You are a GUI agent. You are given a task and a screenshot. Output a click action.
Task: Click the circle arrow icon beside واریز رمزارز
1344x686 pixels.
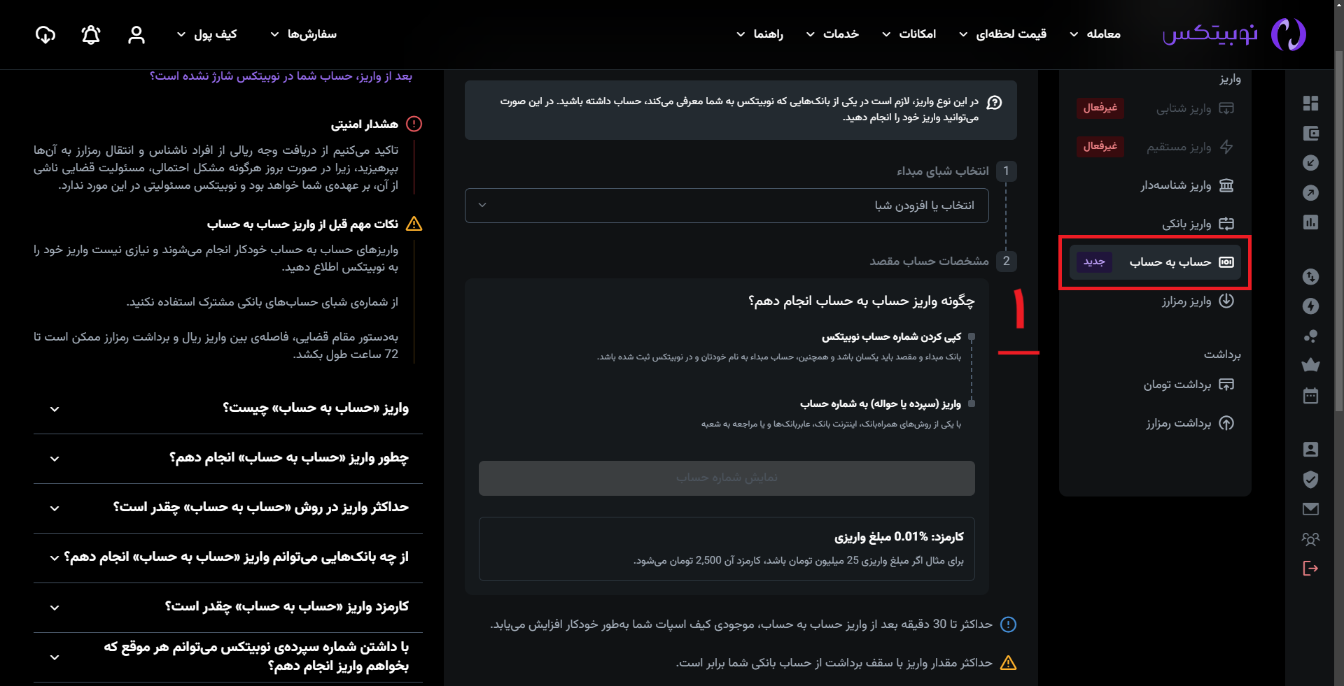1226,301
